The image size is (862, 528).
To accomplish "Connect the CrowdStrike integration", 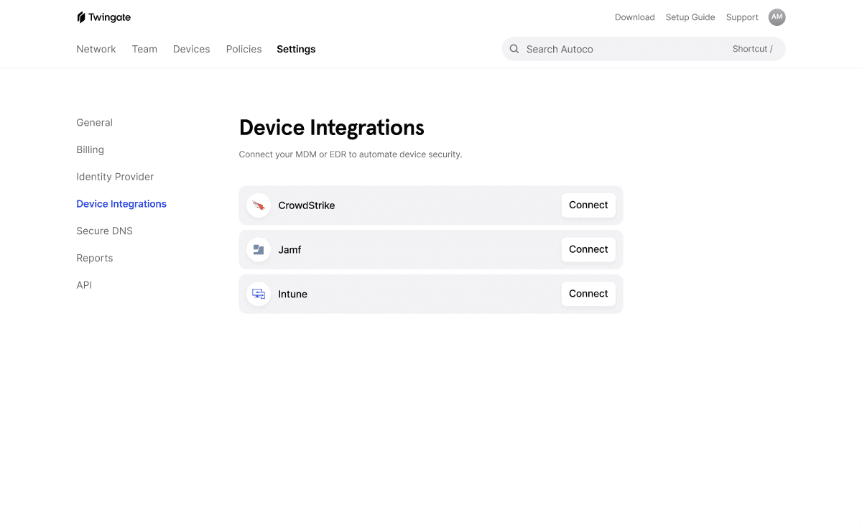I will [x=588, y=205].
